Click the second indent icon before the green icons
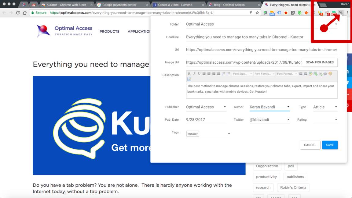352x198 pixels. pyautogui.click(x=306, y=74)
